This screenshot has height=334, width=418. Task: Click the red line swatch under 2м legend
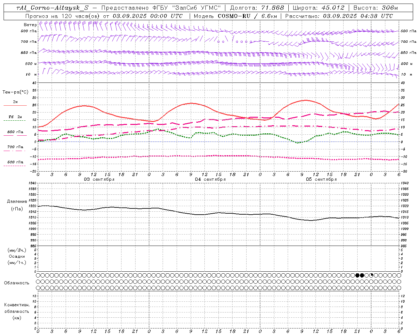(x=15, y=105)
